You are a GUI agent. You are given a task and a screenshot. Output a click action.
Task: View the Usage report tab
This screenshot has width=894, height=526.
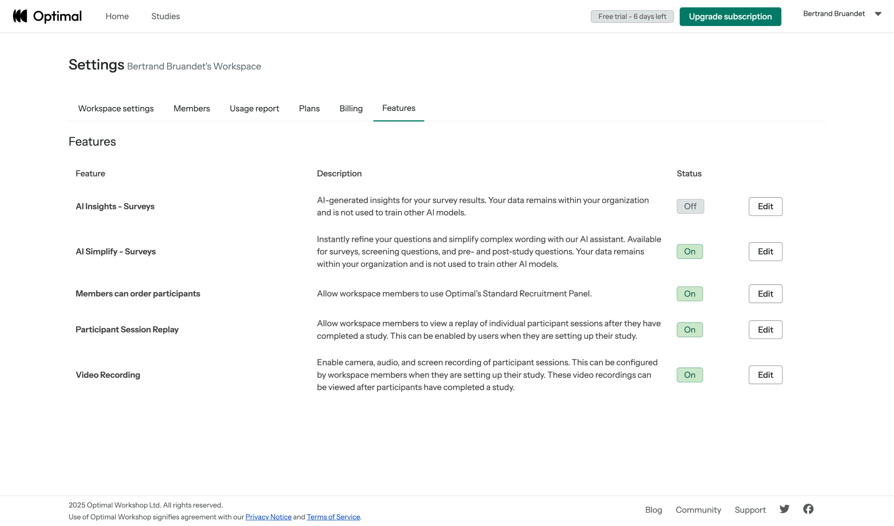254,108
